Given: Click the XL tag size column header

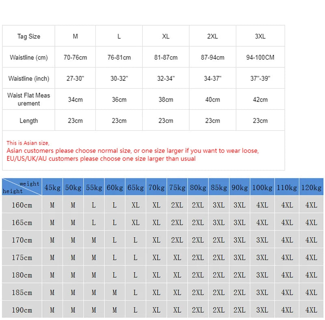Looking at the screenshot, I should tap(166, 36).
